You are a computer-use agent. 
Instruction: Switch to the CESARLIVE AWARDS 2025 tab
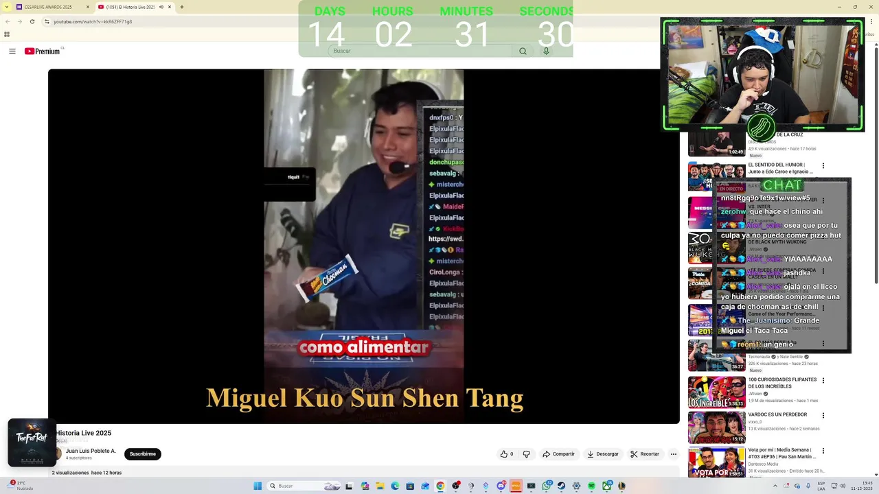[x=48, y=7]
